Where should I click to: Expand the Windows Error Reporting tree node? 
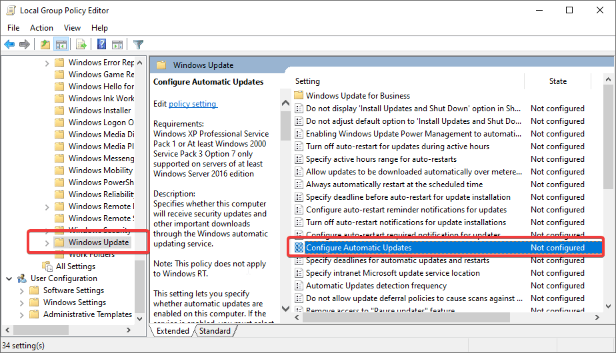[x=47, y=63]
